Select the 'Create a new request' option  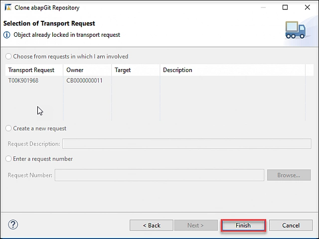coord(8,128)
